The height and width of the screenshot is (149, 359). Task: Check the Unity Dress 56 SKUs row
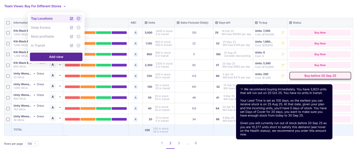[x=8, y=119]
